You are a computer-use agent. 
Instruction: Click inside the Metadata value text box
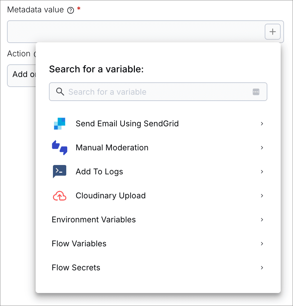point(133,32)
